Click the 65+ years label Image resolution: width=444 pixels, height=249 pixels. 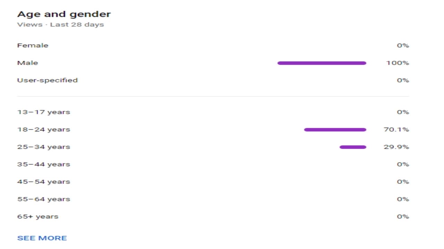pos(37,216)
